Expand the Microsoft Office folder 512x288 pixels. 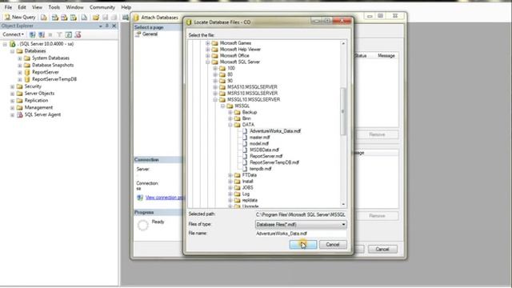coord(208,56)
